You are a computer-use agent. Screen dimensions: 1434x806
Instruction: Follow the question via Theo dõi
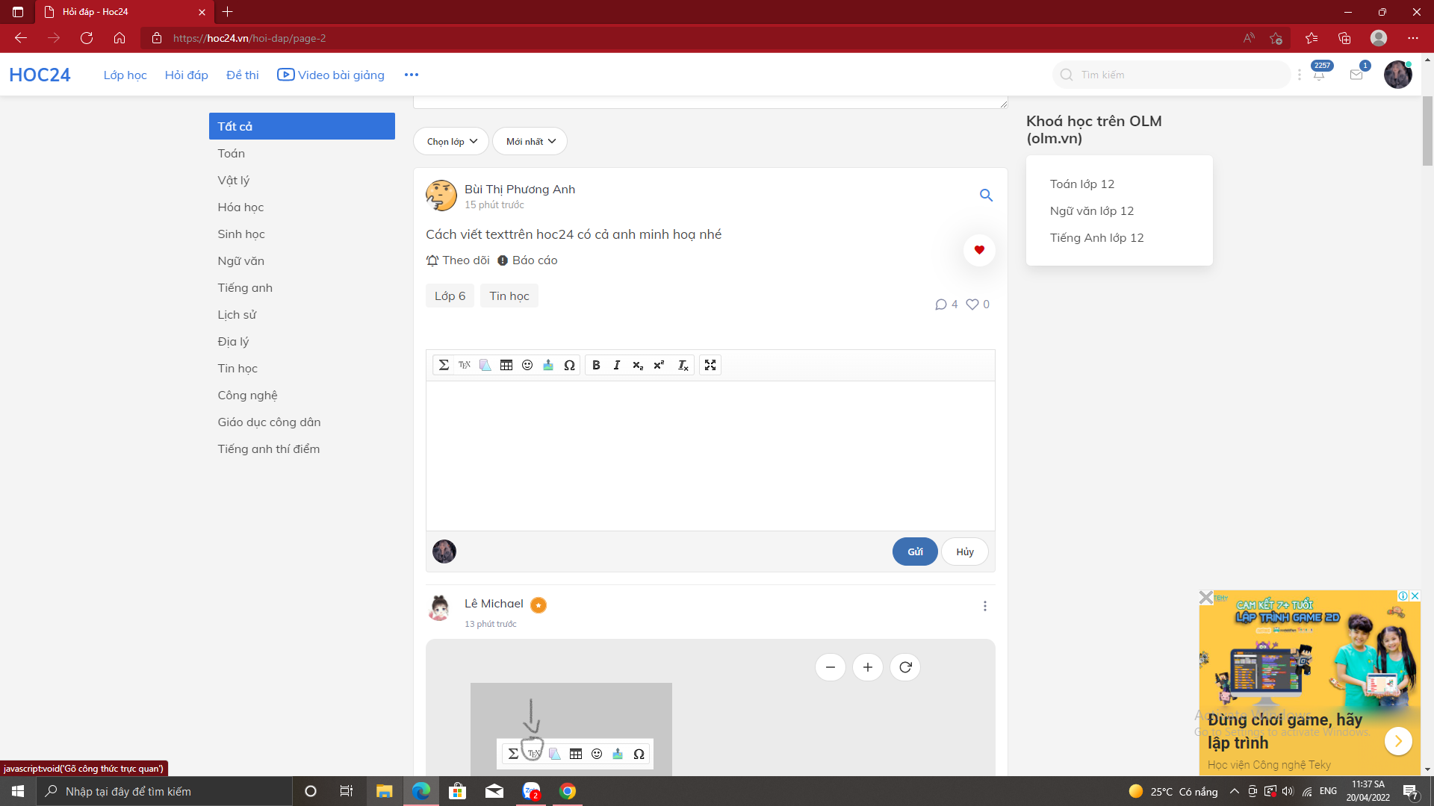[458, 260]
